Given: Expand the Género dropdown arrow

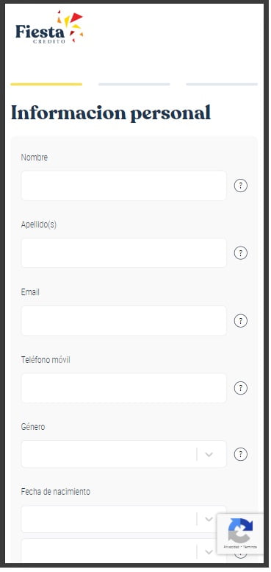Looking at the screenshot, I should 209,454.
